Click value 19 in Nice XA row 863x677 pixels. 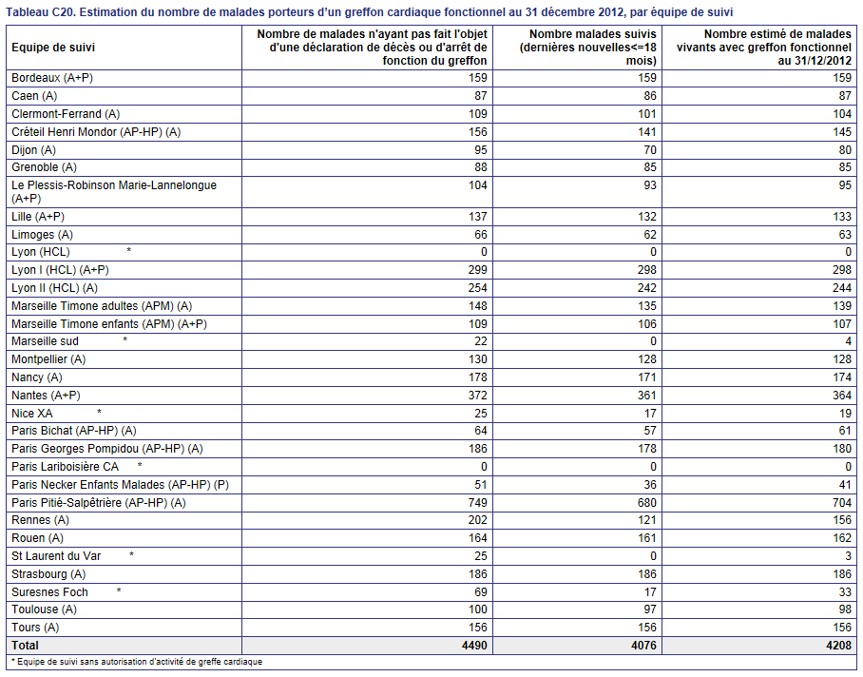coord(845,414)
